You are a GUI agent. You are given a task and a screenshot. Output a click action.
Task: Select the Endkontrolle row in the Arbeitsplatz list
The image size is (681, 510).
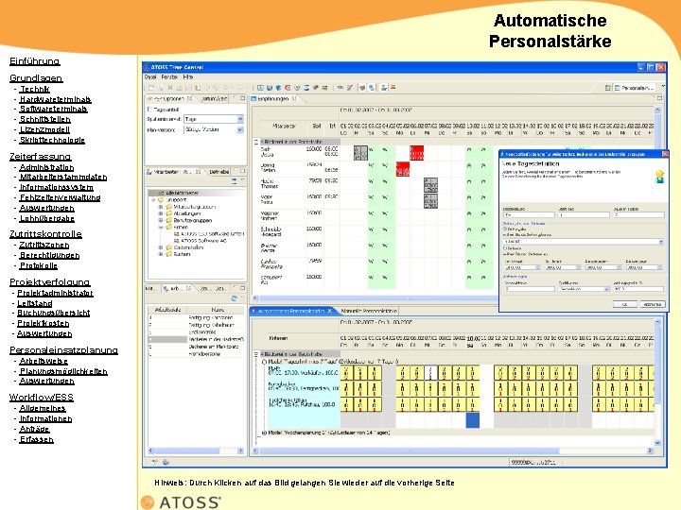(x=197, y=331)
